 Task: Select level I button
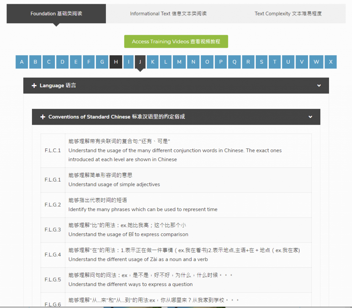129,62
